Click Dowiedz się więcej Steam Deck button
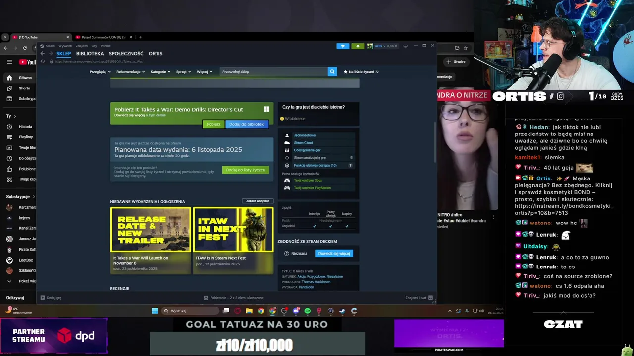 click(x=334, y=254)
